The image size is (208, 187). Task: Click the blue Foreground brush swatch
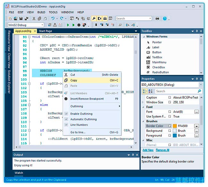[x=175, y=136]
